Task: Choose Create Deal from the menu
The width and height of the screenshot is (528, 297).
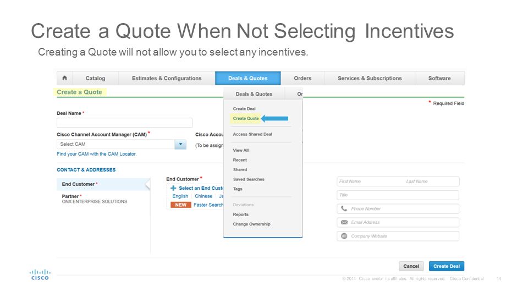Action: point(244,109)
